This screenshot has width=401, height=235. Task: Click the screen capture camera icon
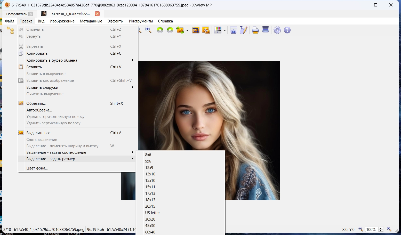tap(233, 30)
